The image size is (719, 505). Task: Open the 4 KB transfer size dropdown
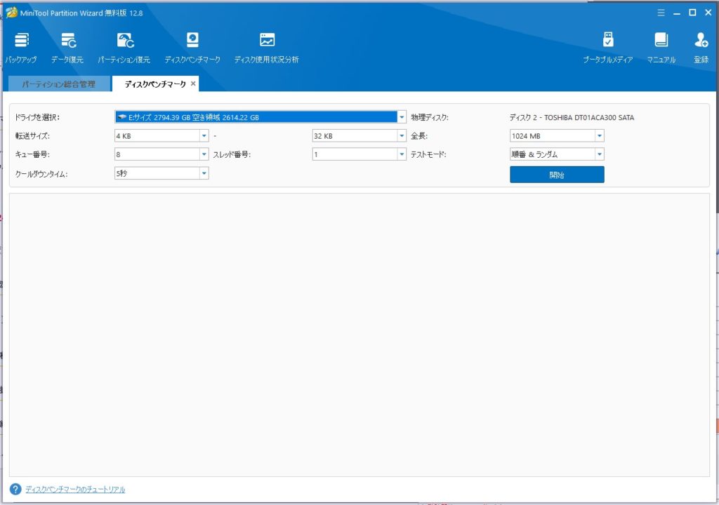[x=204, y=136]
